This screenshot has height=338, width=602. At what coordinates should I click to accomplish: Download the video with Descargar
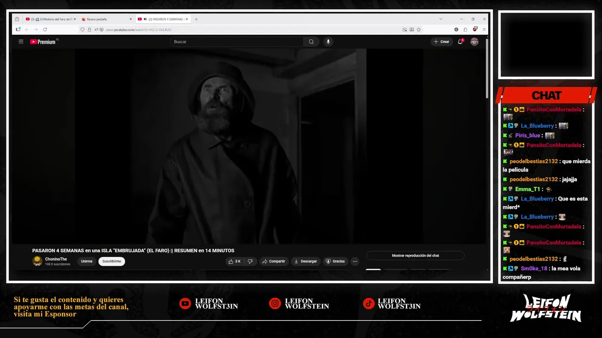[x=305, y=261]
